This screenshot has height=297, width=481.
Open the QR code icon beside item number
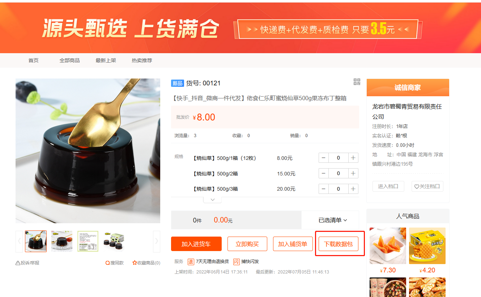click(x=357, y=82)
